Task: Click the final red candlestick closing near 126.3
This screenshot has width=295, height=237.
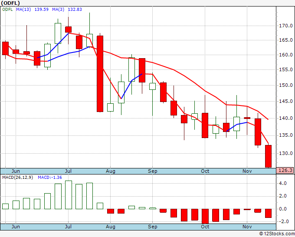Action: 268,156
